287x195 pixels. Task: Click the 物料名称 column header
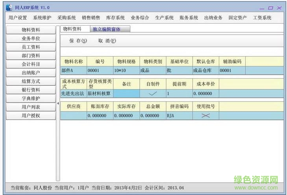pyautogui.click(x=74, y=61)
